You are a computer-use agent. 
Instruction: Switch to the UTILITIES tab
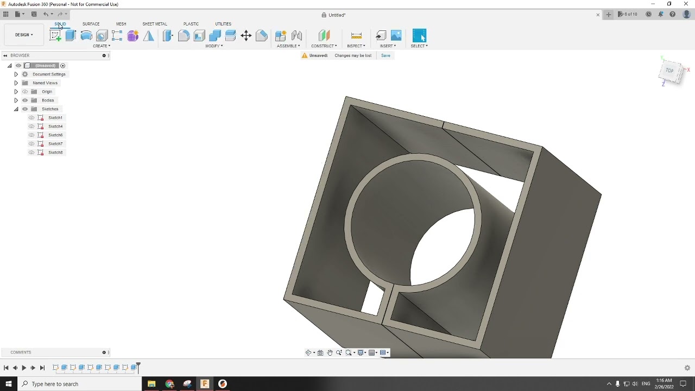(x=223, y=24)
